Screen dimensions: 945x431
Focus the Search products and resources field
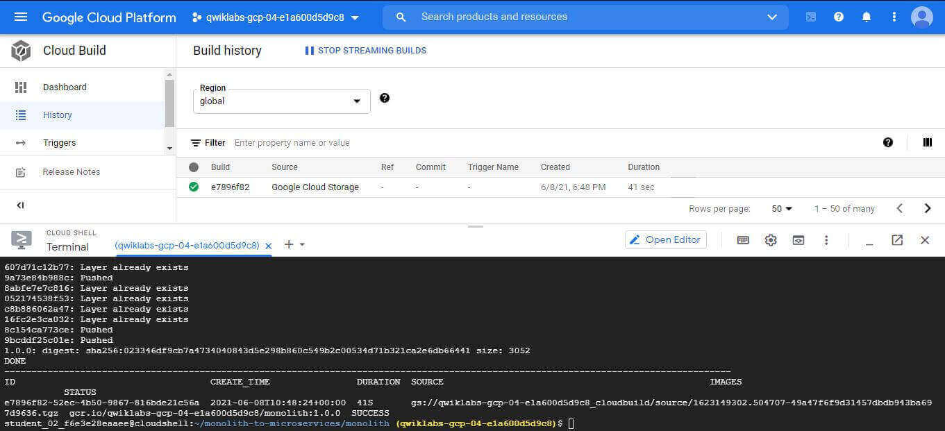585,17
